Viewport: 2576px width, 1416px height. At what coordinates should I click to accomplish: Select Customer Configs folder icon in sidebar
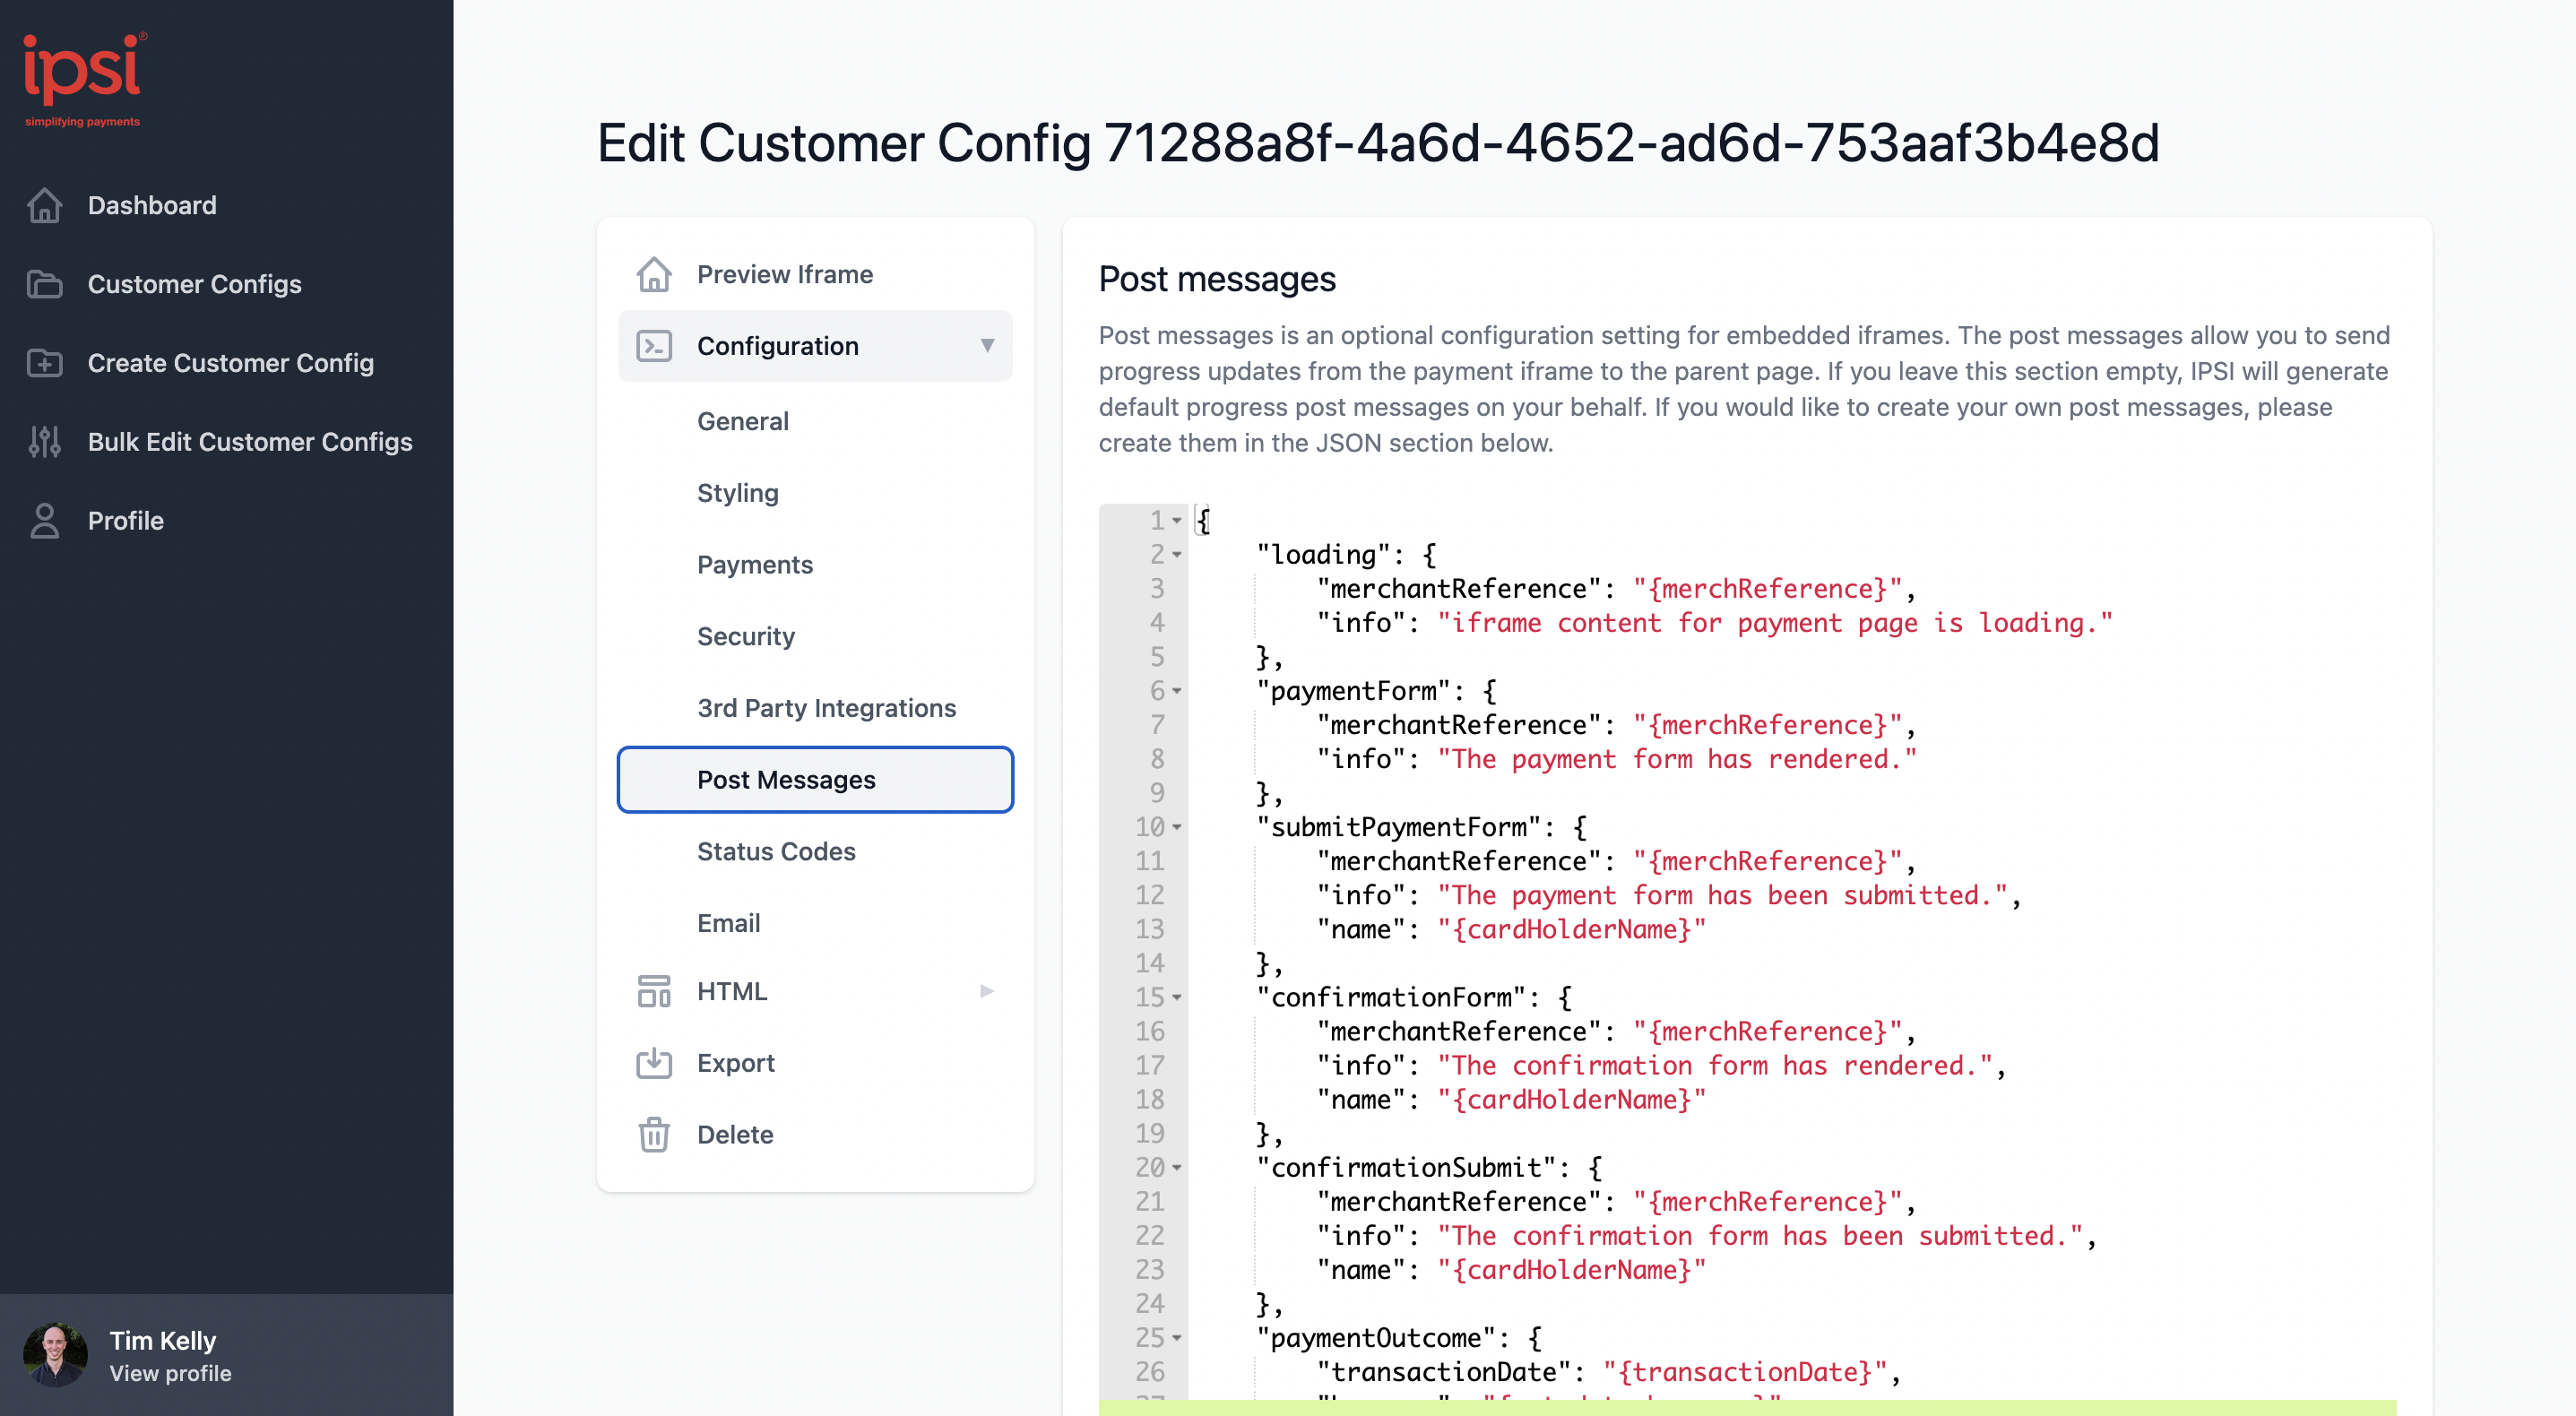pos(46,284)
